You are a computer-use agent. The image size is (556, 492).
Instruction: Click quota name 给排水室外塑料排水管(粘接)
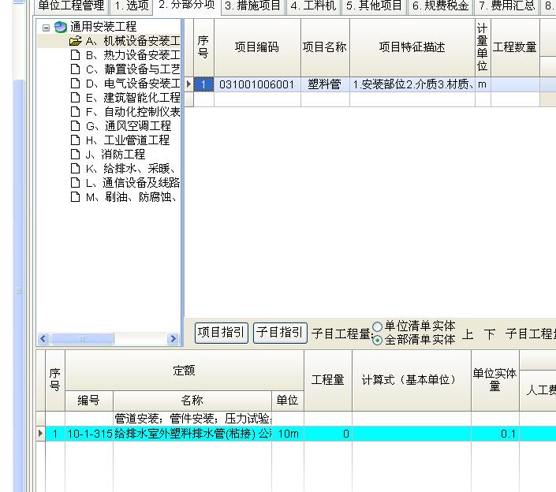click(192, 434)
